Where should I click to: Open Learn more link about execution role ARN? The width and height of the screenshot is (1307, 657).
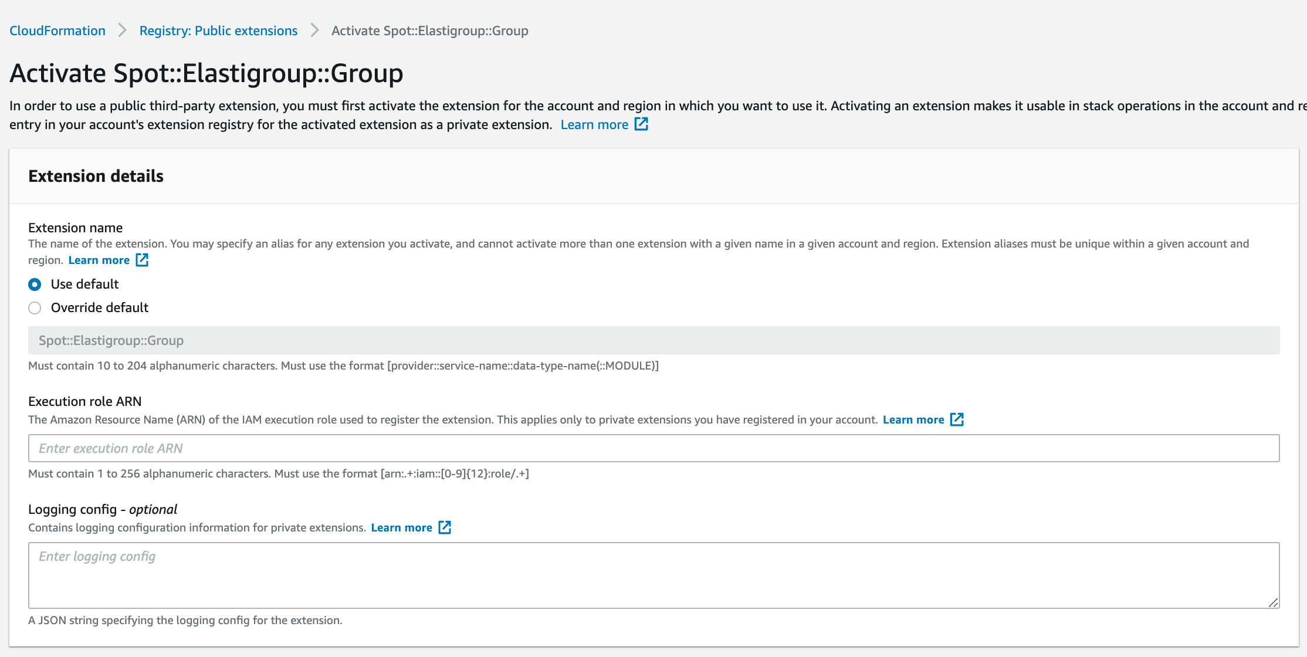pyautogui.click(x=913, y=419)
